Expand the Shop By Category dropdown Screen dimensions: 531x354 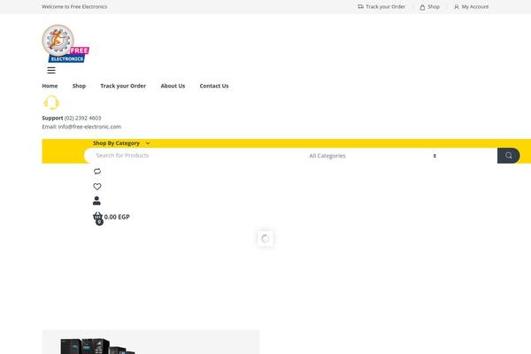pos(121,143)
